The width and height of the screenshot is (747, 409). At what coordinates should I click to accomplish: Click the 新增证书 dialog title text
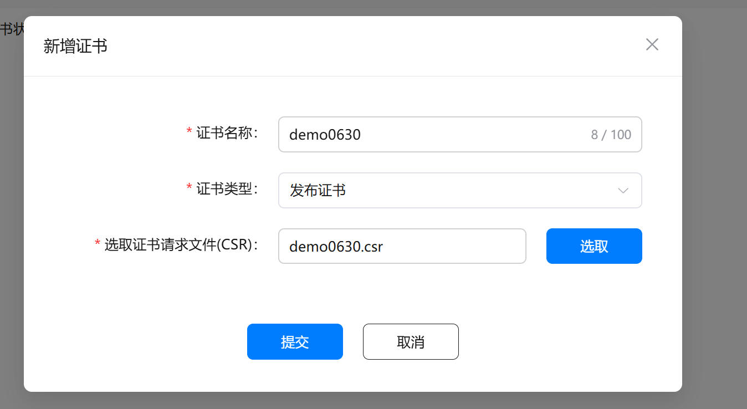(75, 47)
